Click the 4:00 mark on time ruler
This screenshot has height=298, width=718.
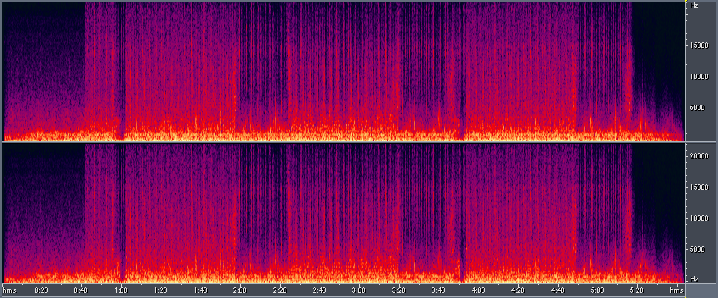coord(479,290)
